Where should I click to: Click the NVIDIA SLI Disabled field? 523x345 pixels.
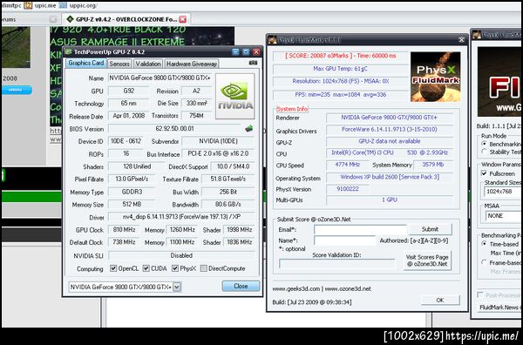point(181,255)
